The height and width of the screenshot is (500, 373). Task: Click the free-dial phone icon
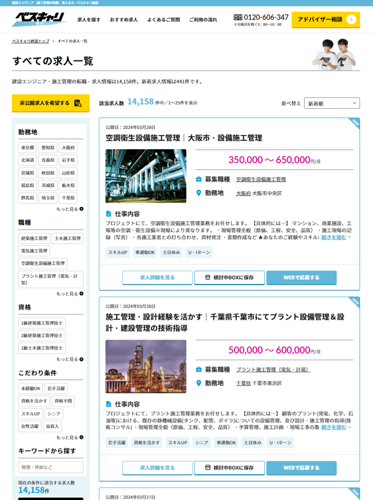[238, 17]
